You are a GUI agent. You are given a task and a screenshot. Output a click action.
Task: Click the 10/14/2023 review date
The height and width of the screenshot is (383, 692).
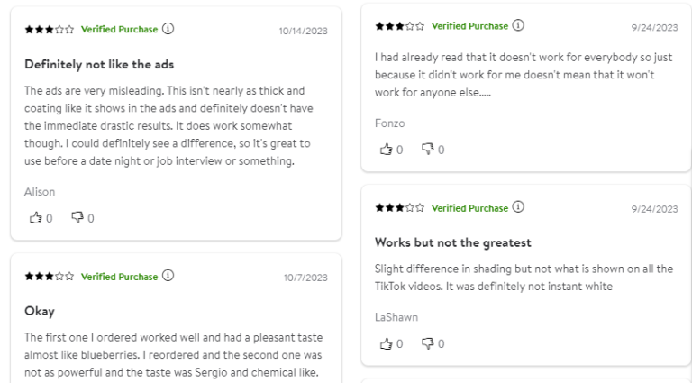coord(304,31)
